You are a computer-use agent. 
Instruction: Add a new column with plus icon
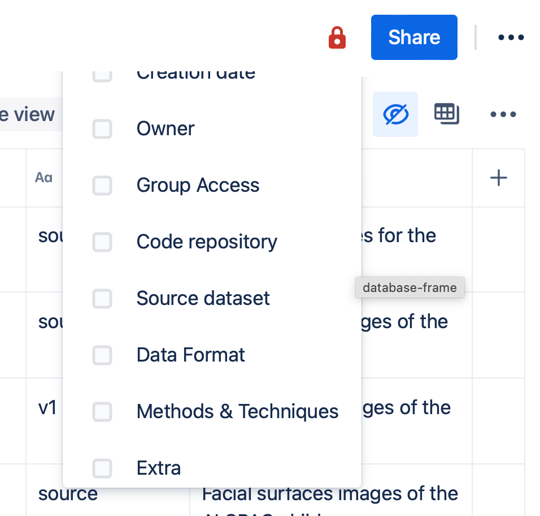point(498,178)
